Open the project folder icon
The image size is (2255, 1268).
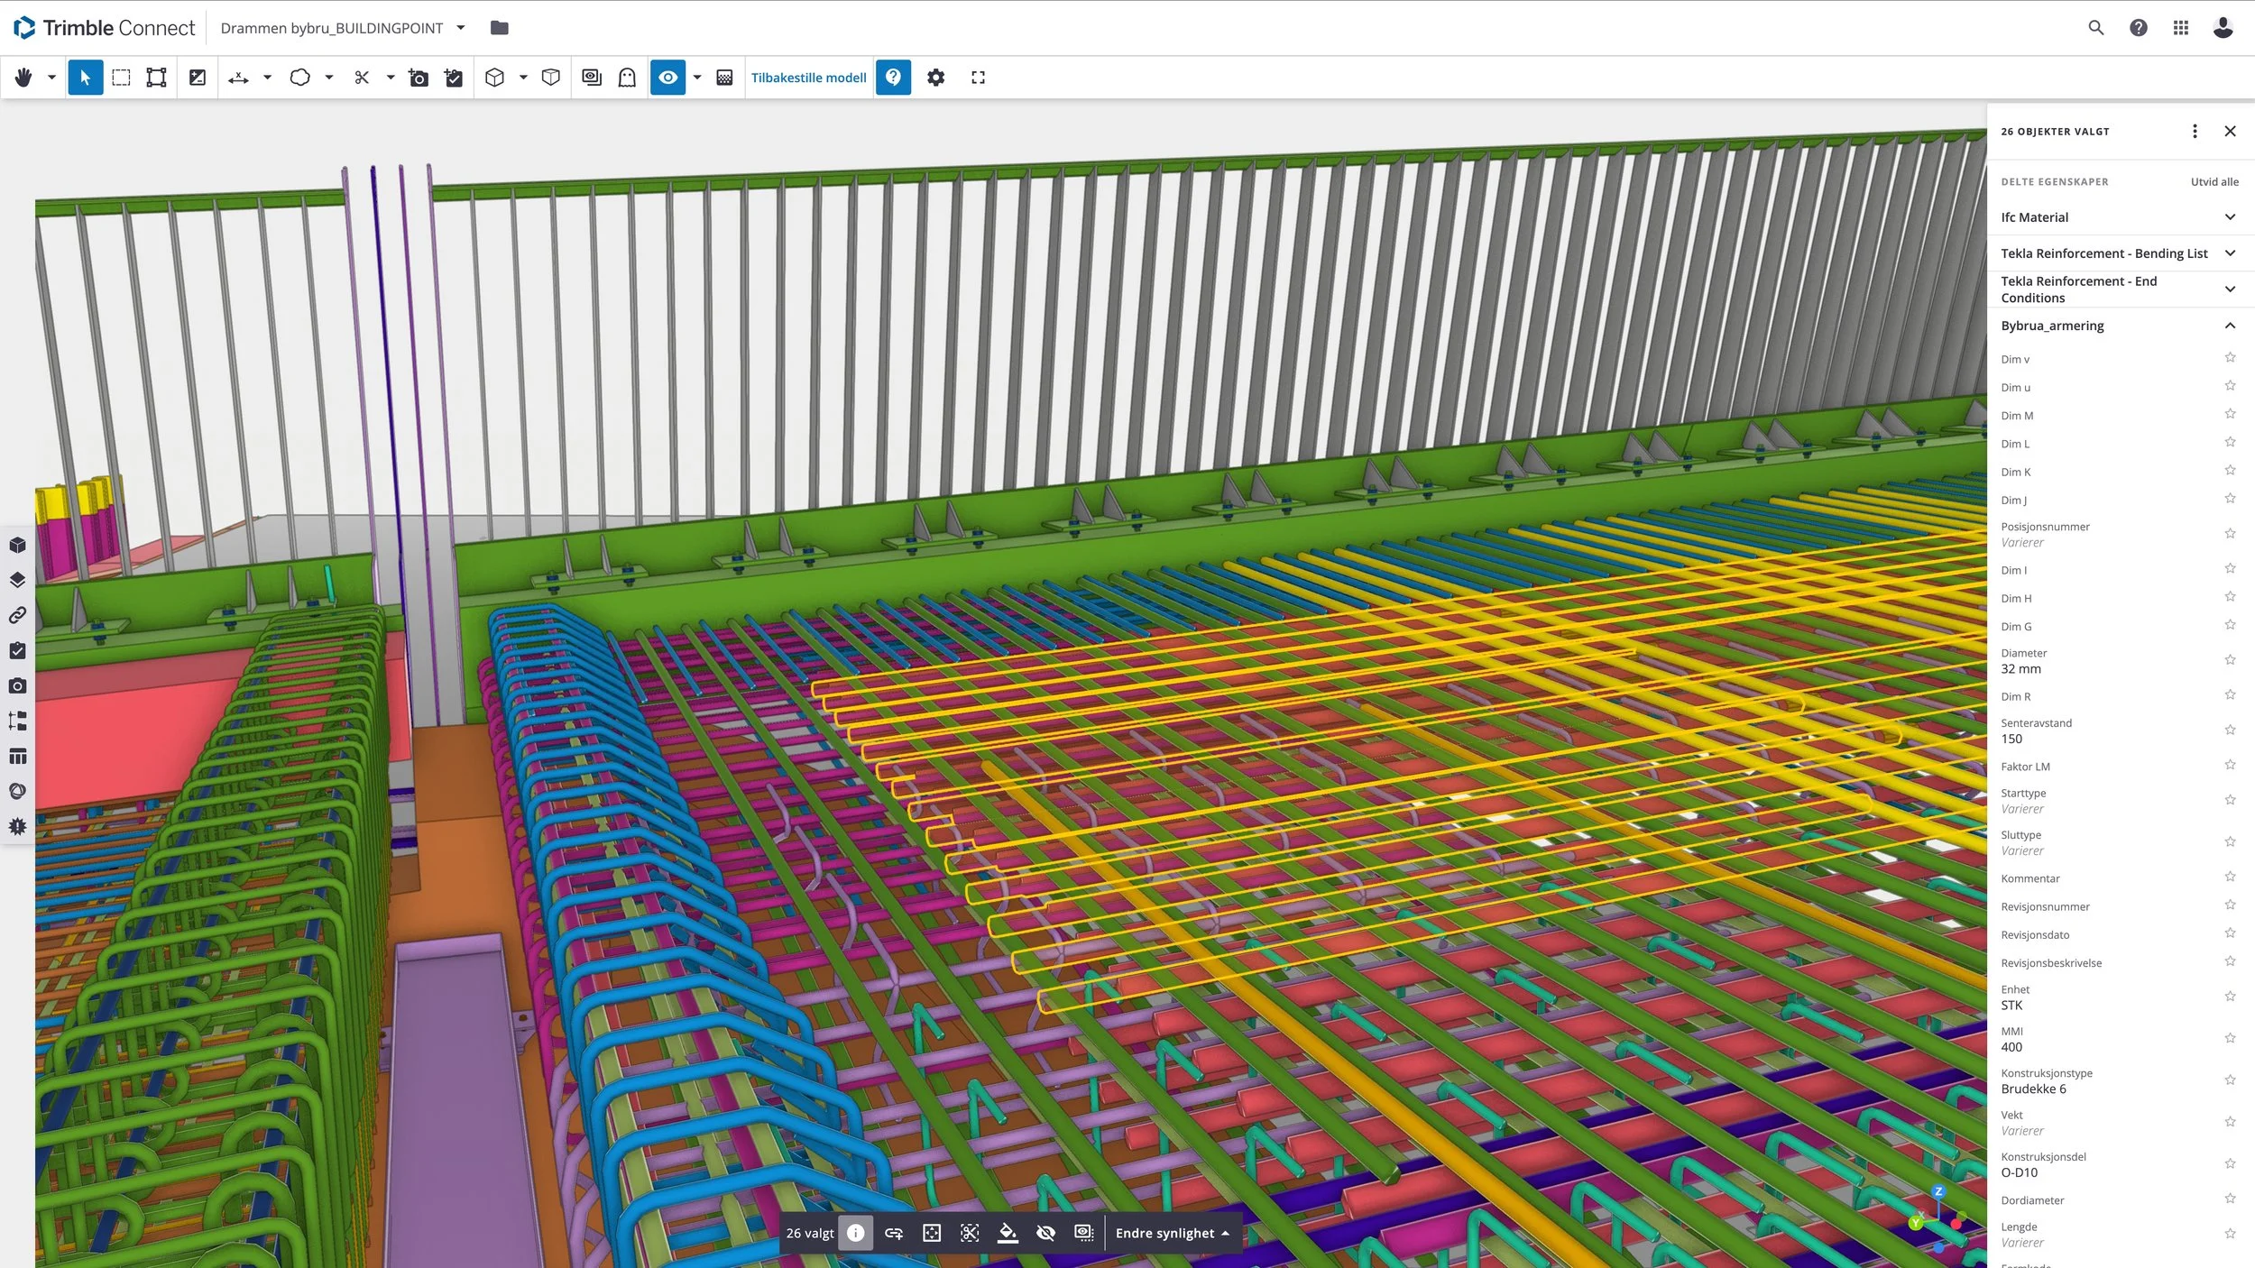499,28
